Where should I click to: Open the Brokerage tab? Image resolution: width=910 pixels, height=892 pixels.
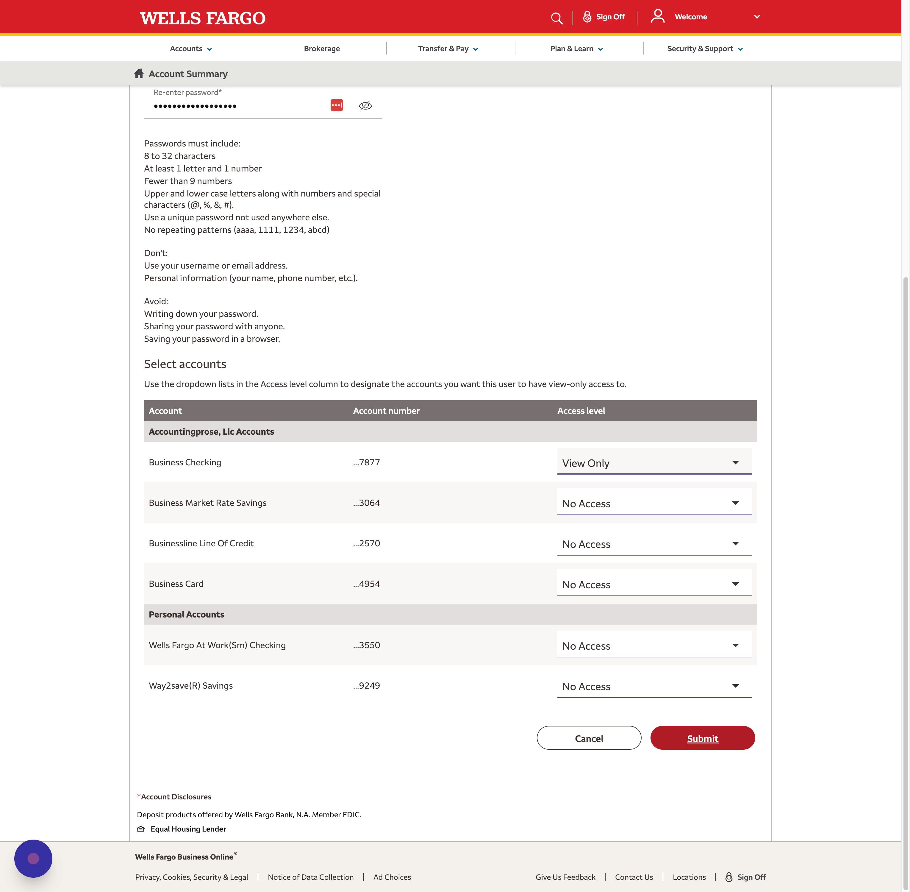(x=322, y=49)
